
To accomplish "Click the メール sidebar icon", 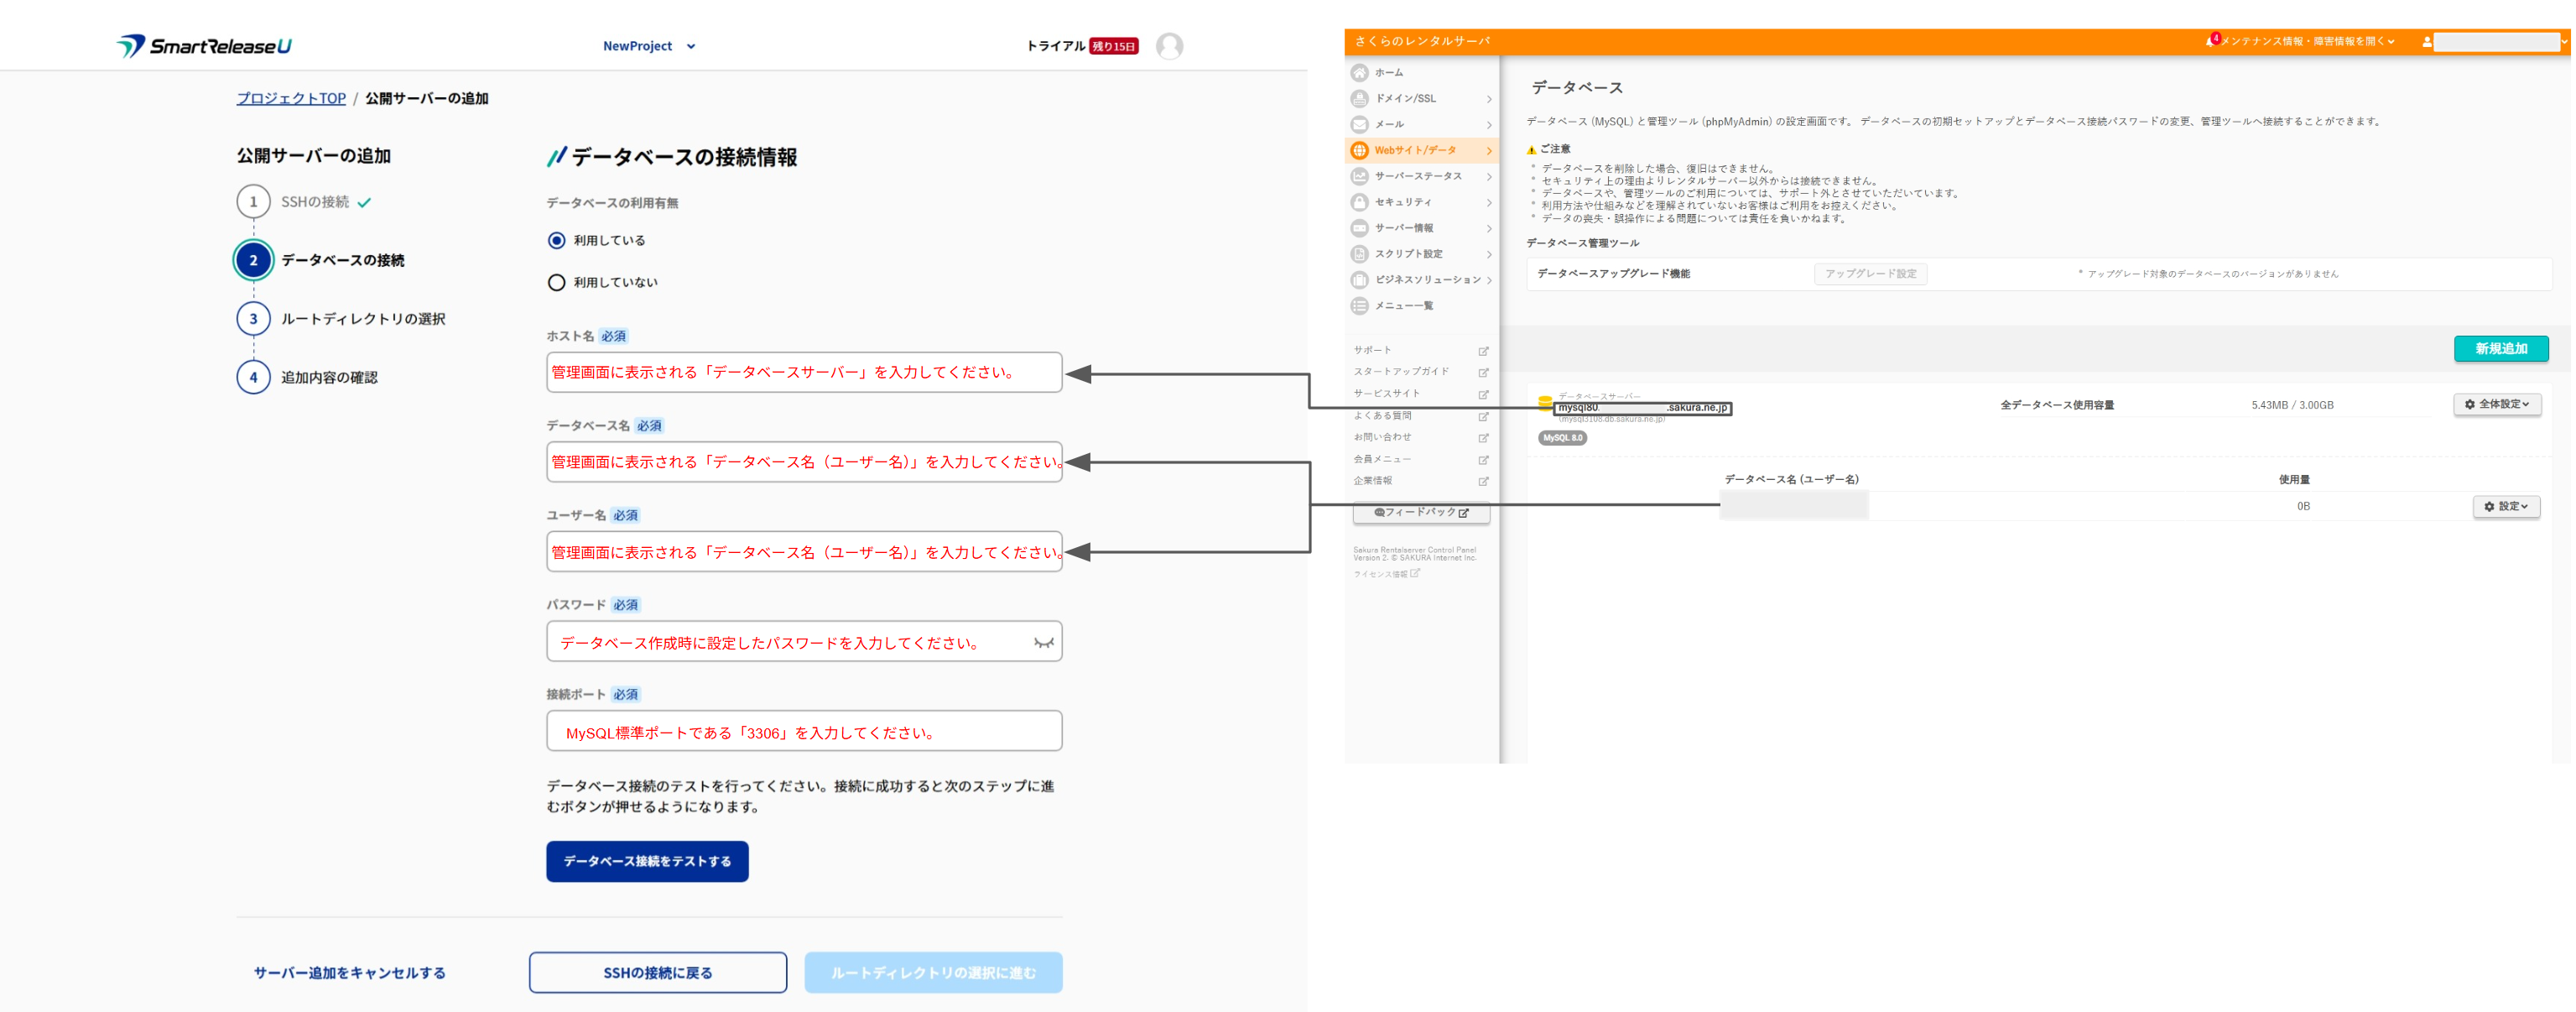I will pyautogui.click(x=1359, y=124).
